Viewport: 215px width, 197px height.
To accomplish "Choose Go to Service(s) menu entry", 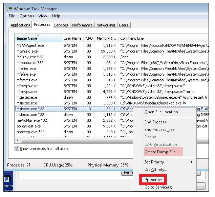I will click(x=158, y=187).
